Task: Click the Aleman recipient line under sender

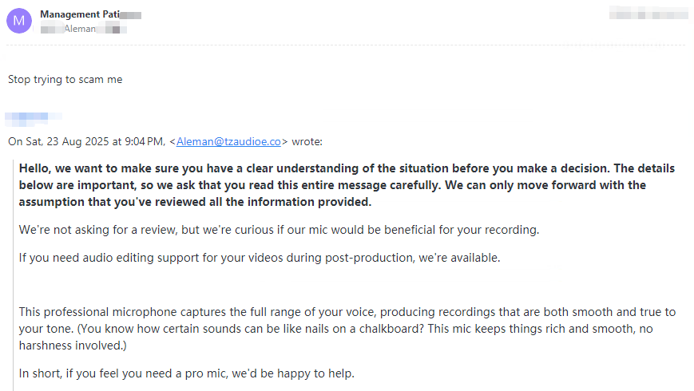Action: point(84,30)
